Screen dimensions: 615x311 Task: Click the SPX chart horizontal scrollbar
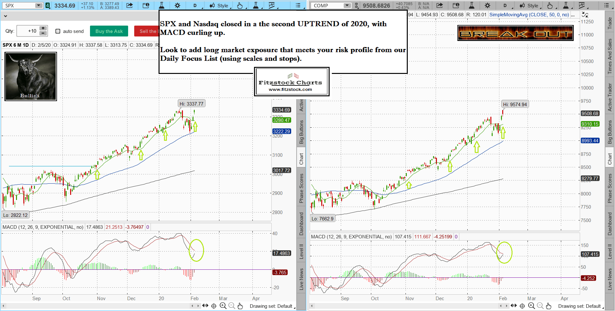click(96, 306)
